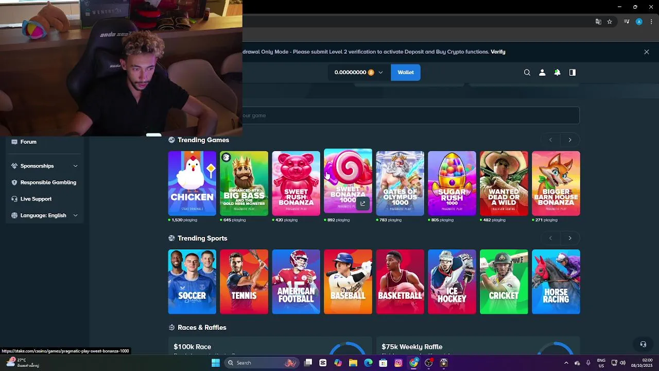Open the live support headset floating button

(x=643, y=344)
